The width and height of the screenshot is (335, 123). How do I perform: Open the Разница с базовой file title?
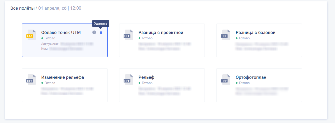256,33
